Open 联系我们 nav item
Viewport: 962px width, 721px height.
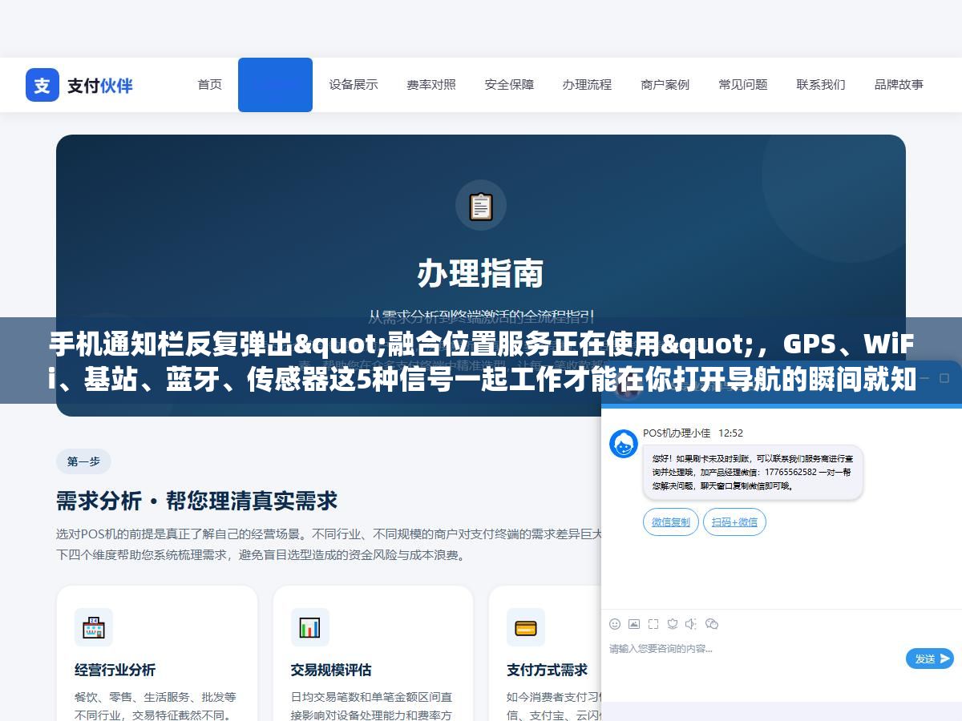821,85
